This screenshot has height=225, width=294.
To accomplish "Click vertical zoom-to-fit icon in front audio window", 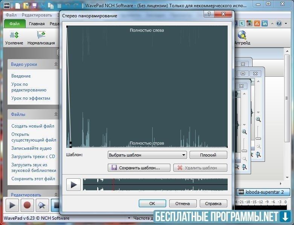I will 244,167.
